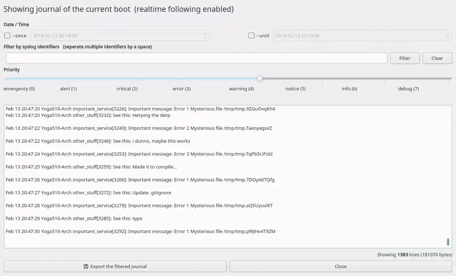Click the syslog identifiers input field
This screenshot has height=276, width=456.
[x=196, y=58]
